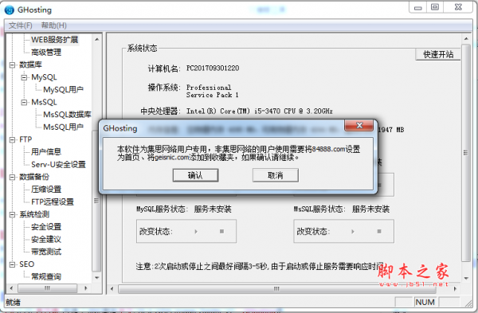Click computer name PC201709301220 text
The width and height of the screenshot is (478, 313).
[x=213, y=68]
